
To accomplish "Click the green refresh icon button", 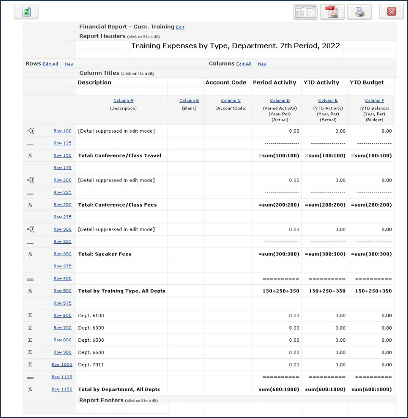I will point(26,12).
